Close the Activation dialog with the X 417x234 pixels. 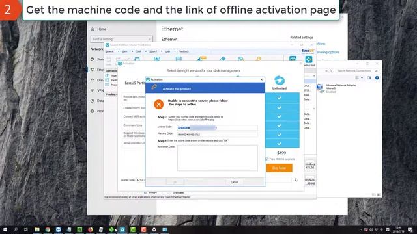(262, 79)
